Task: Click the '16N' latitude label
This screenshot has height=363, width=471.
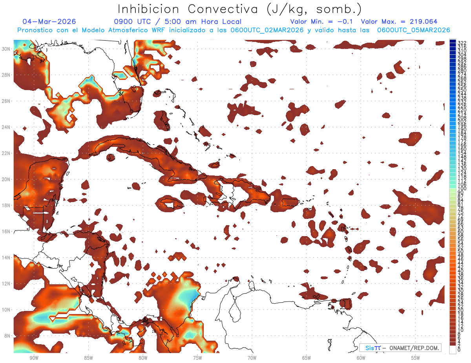Action: (x=7, y=231)
